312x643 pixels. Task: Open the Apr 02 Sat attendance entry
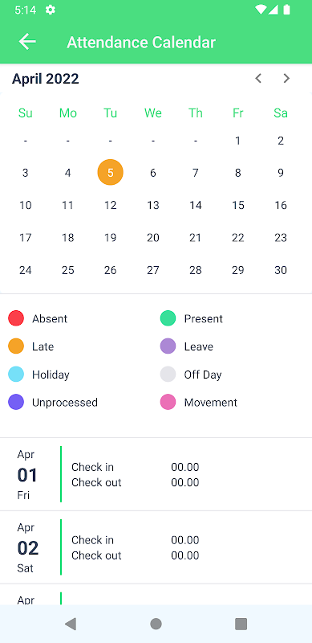point(156,547)
